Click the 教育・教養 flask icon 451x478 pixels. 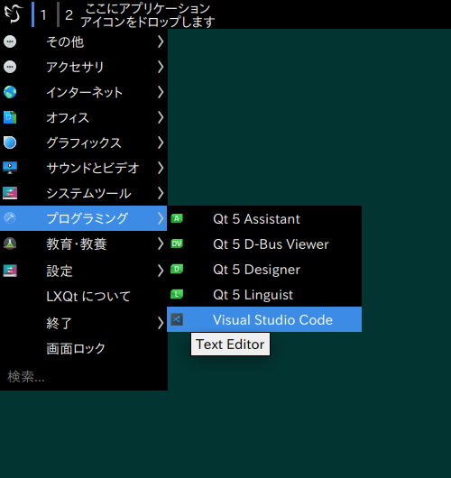pos(10,244)
